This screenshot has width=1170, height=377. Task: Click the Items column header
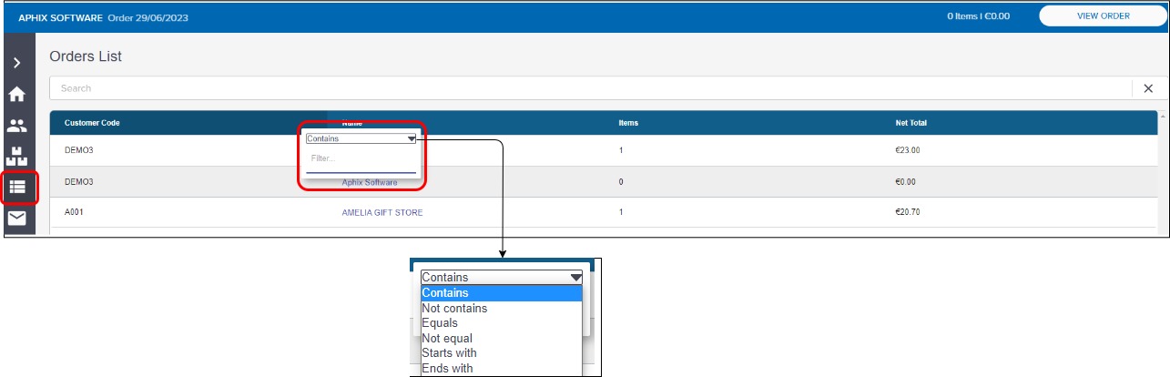tap(628, 123)
